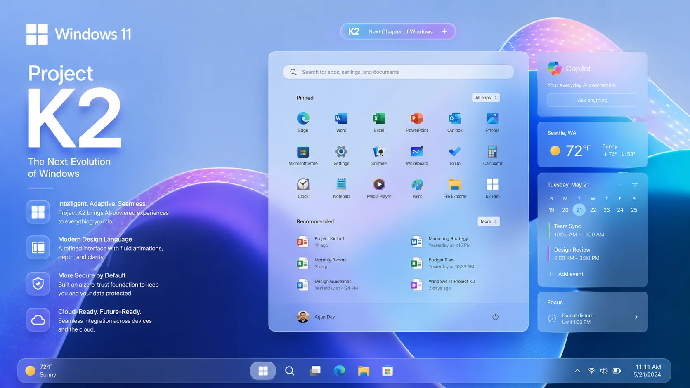Viewport: 690px width, 388px height.
Task: Click the Copilot logo in widget
Action: [554, 68]
